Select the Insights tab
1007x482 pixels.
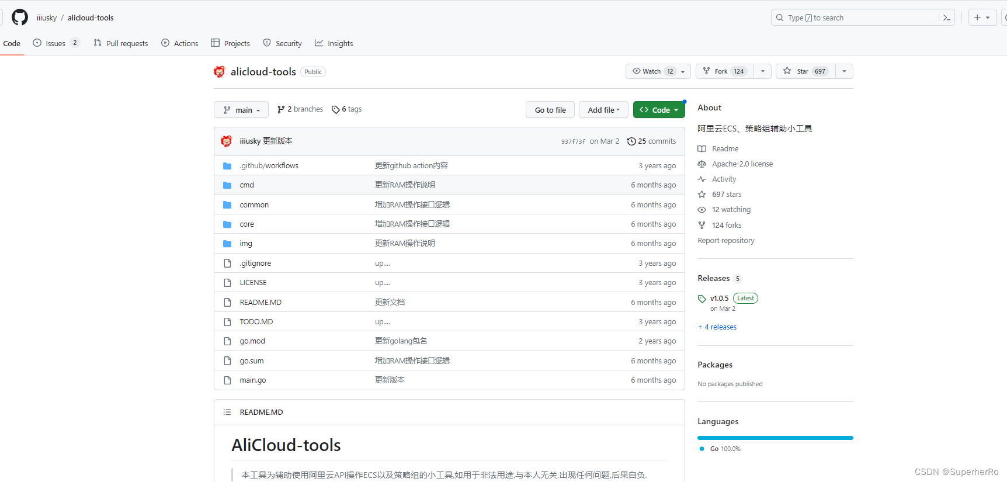pyautogui.click(x=334, y=43)
